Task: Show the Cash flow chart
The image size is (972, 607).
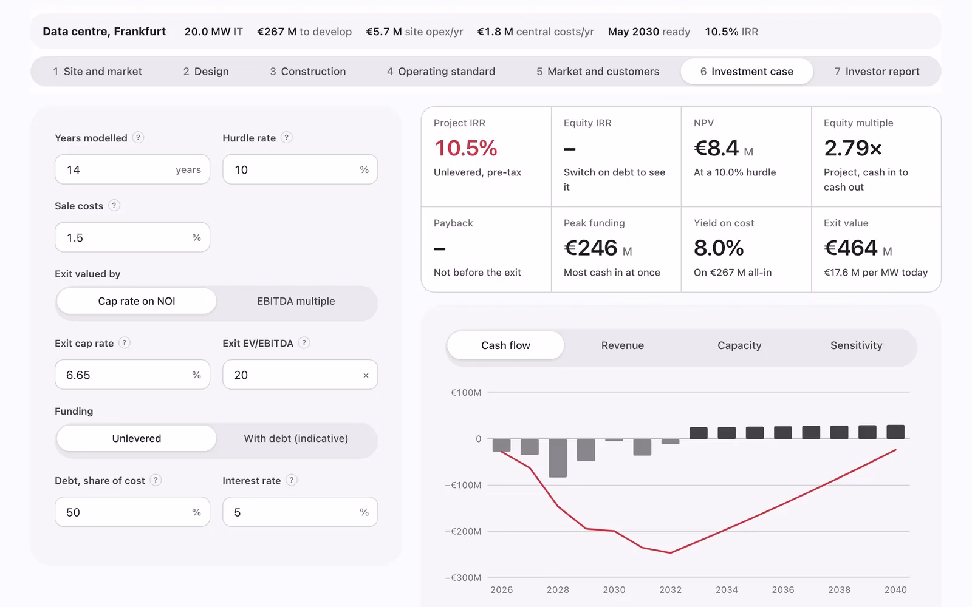Action: tap(505, 345)
